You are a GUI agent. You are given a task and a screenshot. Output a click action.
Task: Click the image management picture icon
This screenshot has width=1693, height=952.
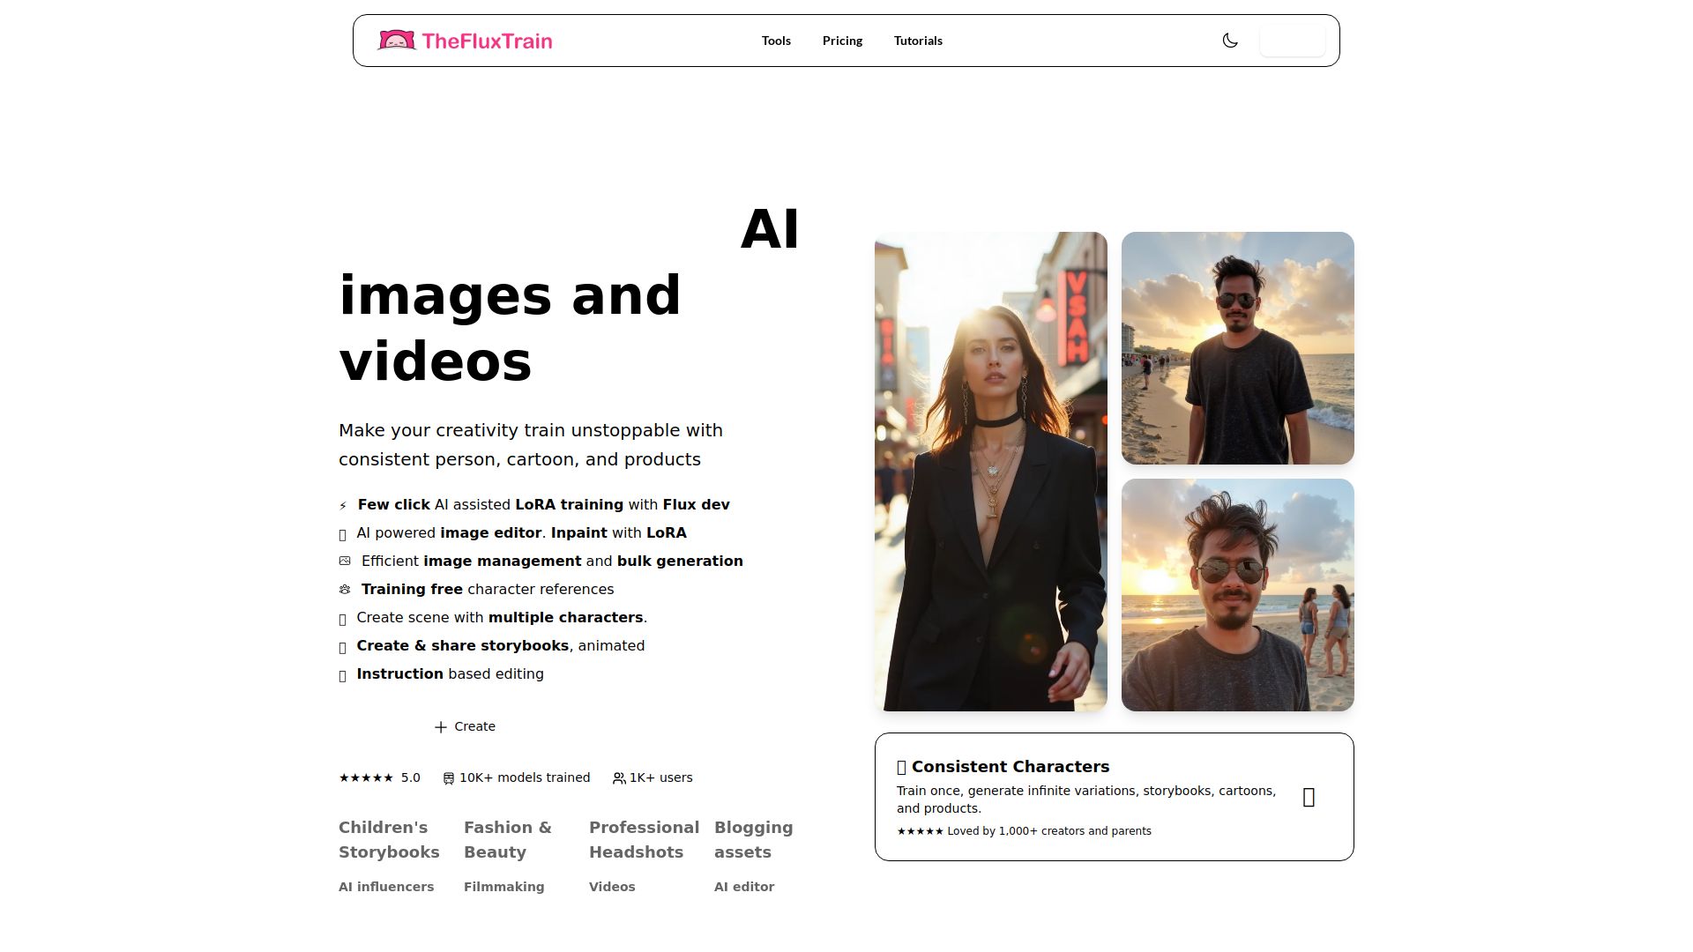coord(345,562)
